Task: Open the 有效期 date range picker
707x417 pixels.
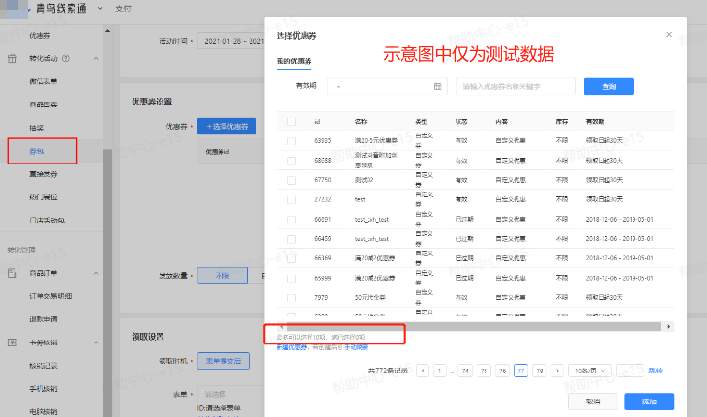Action: (387, 86)
